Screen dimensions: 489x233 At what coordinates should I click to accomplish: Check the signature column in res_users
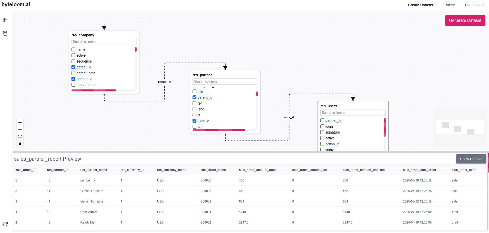click(x=322, y=132)
